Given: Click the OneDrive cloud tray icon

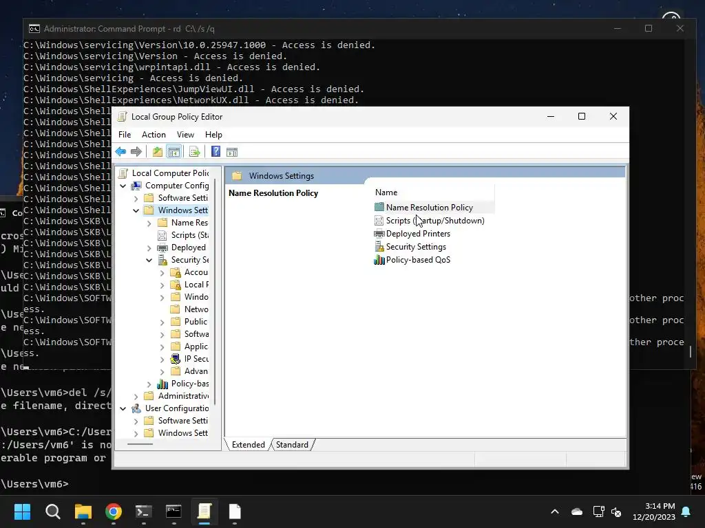Looking at the screenshot, I should pos(577,511).
